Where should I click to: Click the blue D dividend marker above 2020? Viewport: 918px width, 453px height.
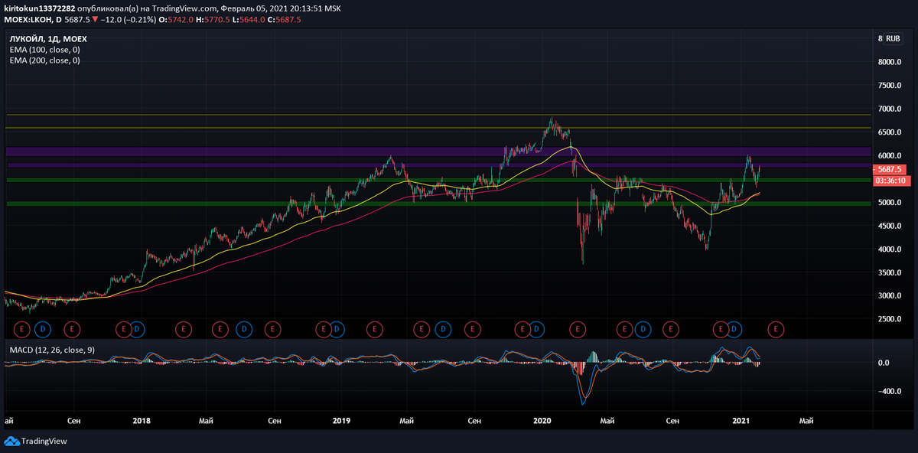(x=537, y=328)
